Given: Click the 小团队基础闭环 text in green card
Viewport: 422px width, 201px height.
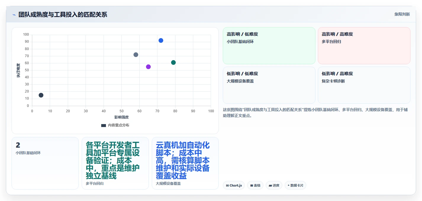Looking at the screenshot, I should pyautogui.click(x=240, y=42).
